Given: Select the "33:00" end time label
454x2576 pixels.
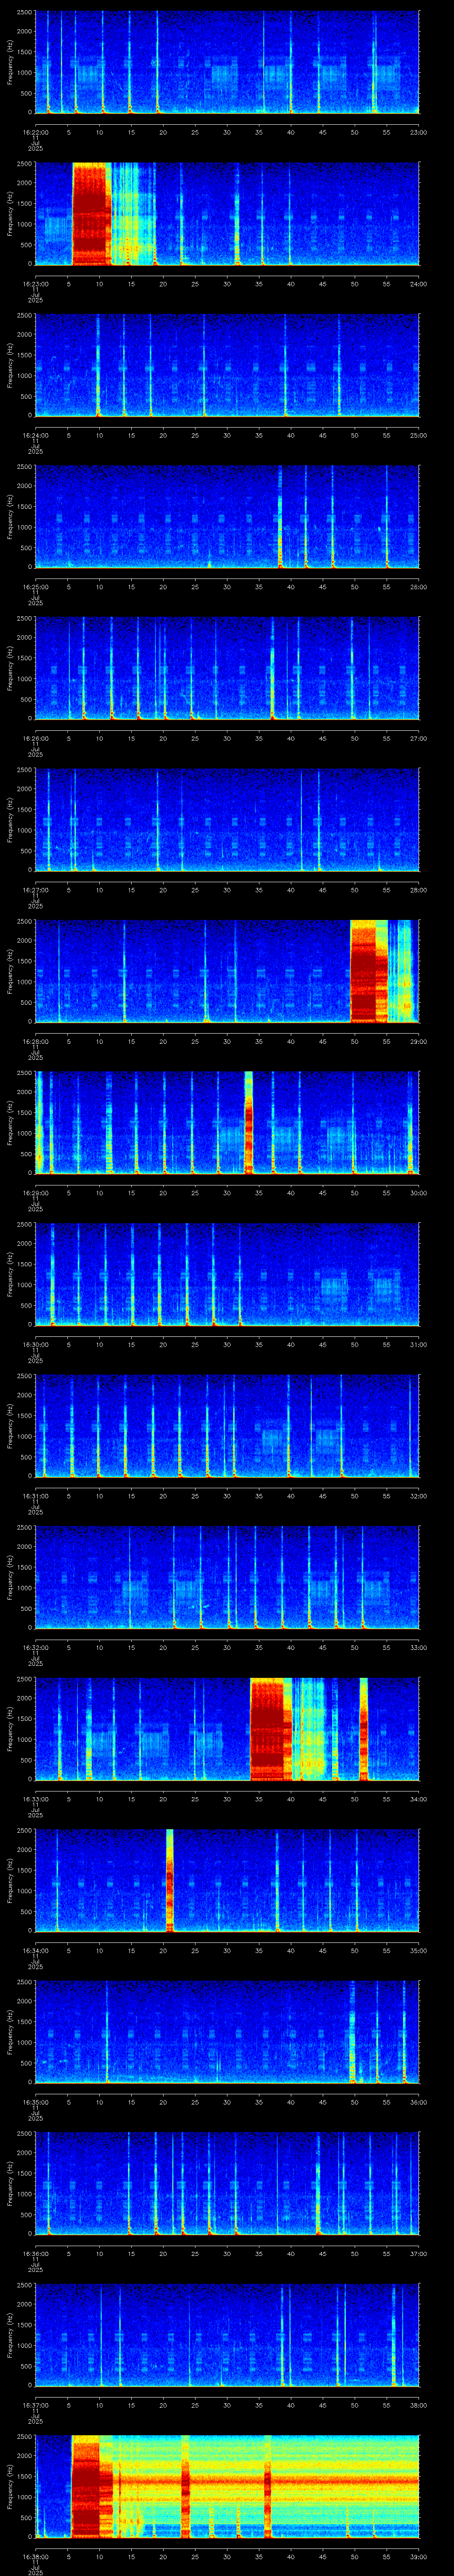Looking at the screenshot, I should pyautogui.click(x=418, y=1647).
